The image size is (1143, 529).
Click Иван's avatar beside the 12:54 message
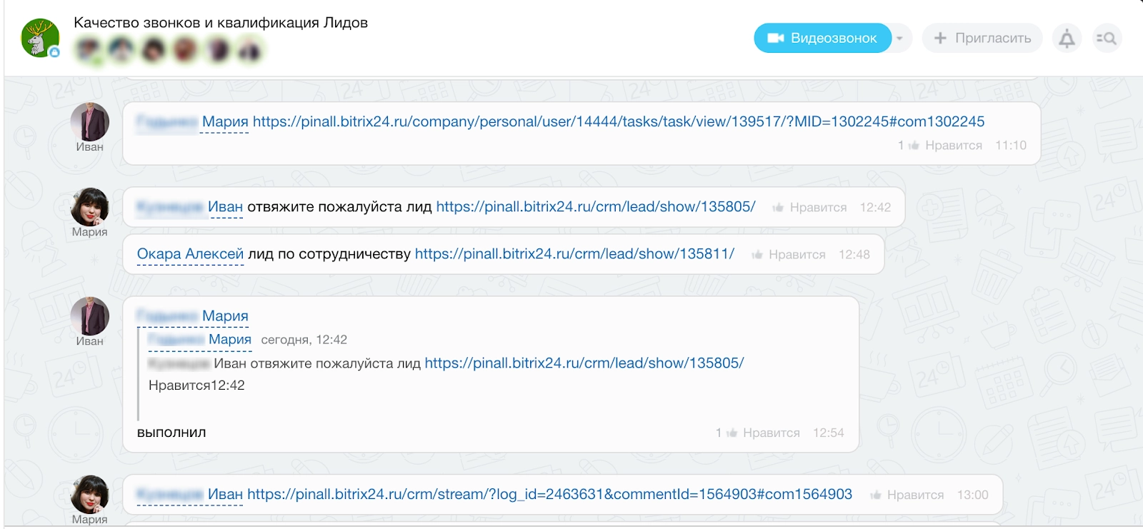[90, 316]
